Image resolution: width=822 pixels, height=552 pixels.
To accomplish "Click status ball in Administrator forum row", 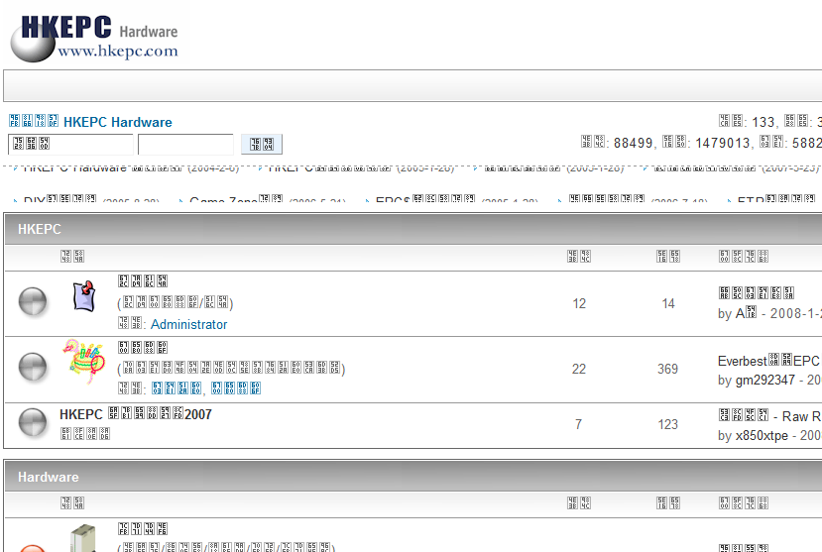I will [x=33, y=301].
